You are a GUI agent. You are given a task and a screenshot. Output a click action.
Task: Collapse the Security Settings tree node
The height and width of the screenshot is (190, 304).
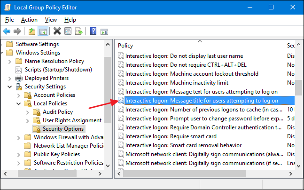click(x=10, y=87)
